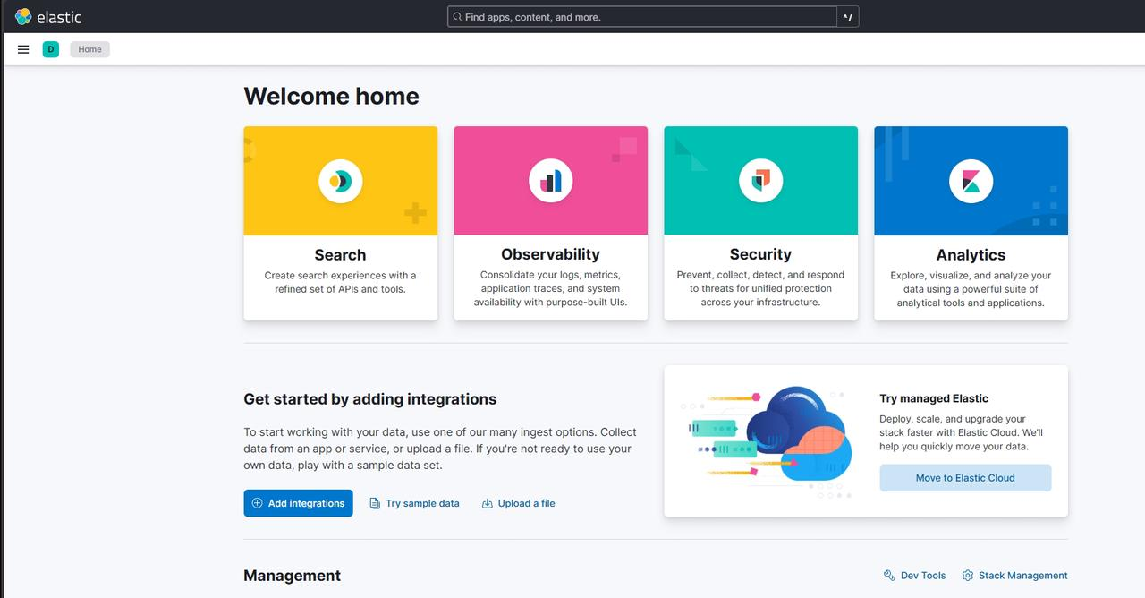This screenshot has width=1145, height=598.
Task: Open the Observability bar chart icon
Action: [550, 181]
